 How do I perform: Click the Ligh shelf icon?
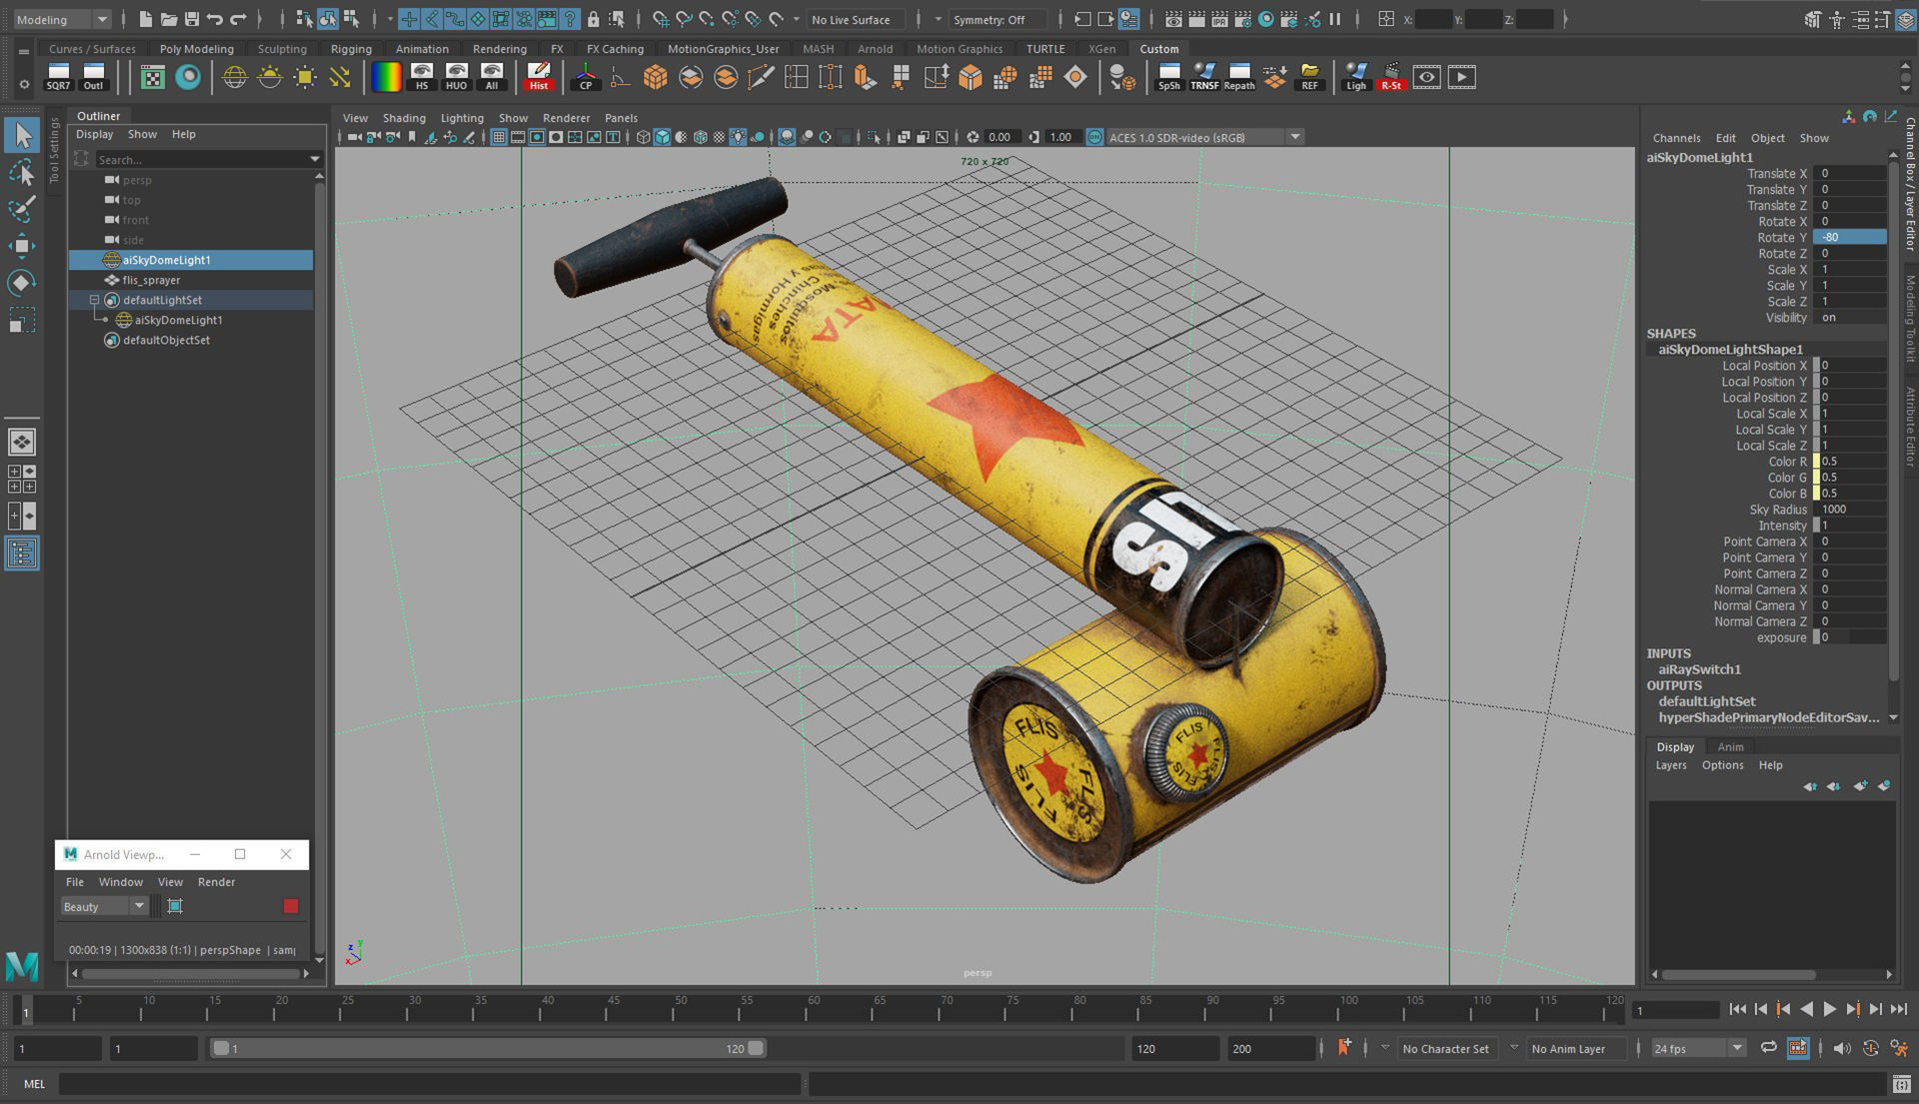1355,77
